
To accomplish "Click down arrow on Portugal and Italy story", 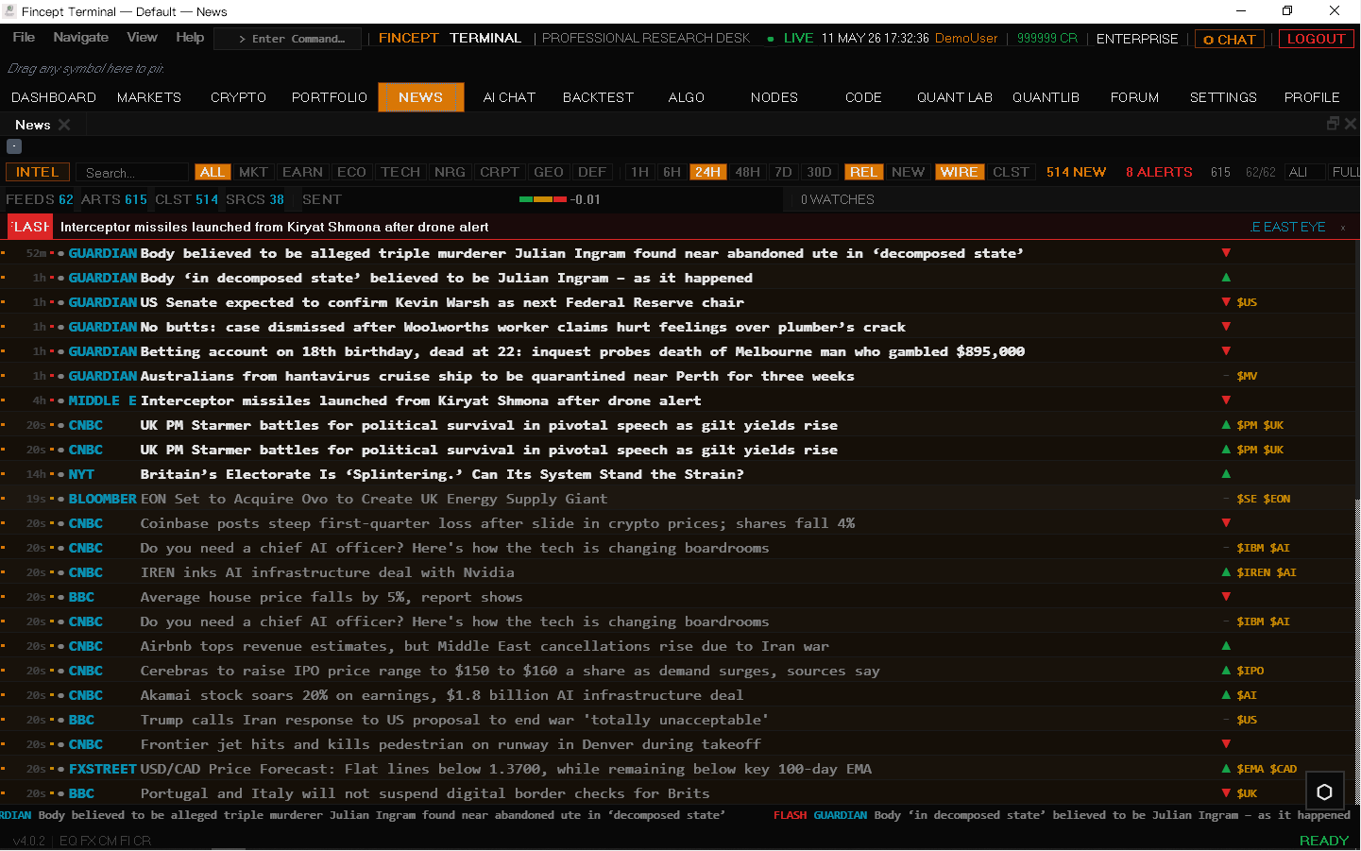I will point(1226,792).
